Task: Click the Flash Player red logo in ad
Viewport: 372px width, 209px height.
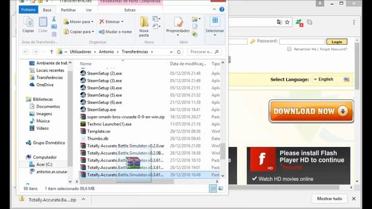Action: tap(263, 159)
